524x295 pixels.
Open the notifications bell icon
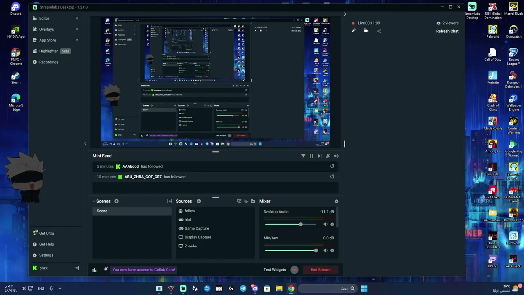[x=106, y=270]
